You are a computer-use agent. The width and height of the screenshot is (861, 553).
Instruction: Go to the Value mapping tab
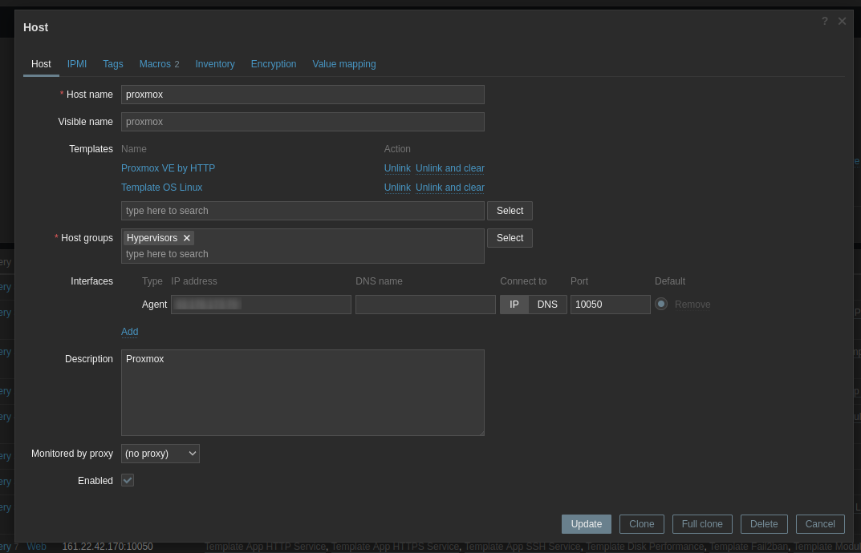pos(344,64)
